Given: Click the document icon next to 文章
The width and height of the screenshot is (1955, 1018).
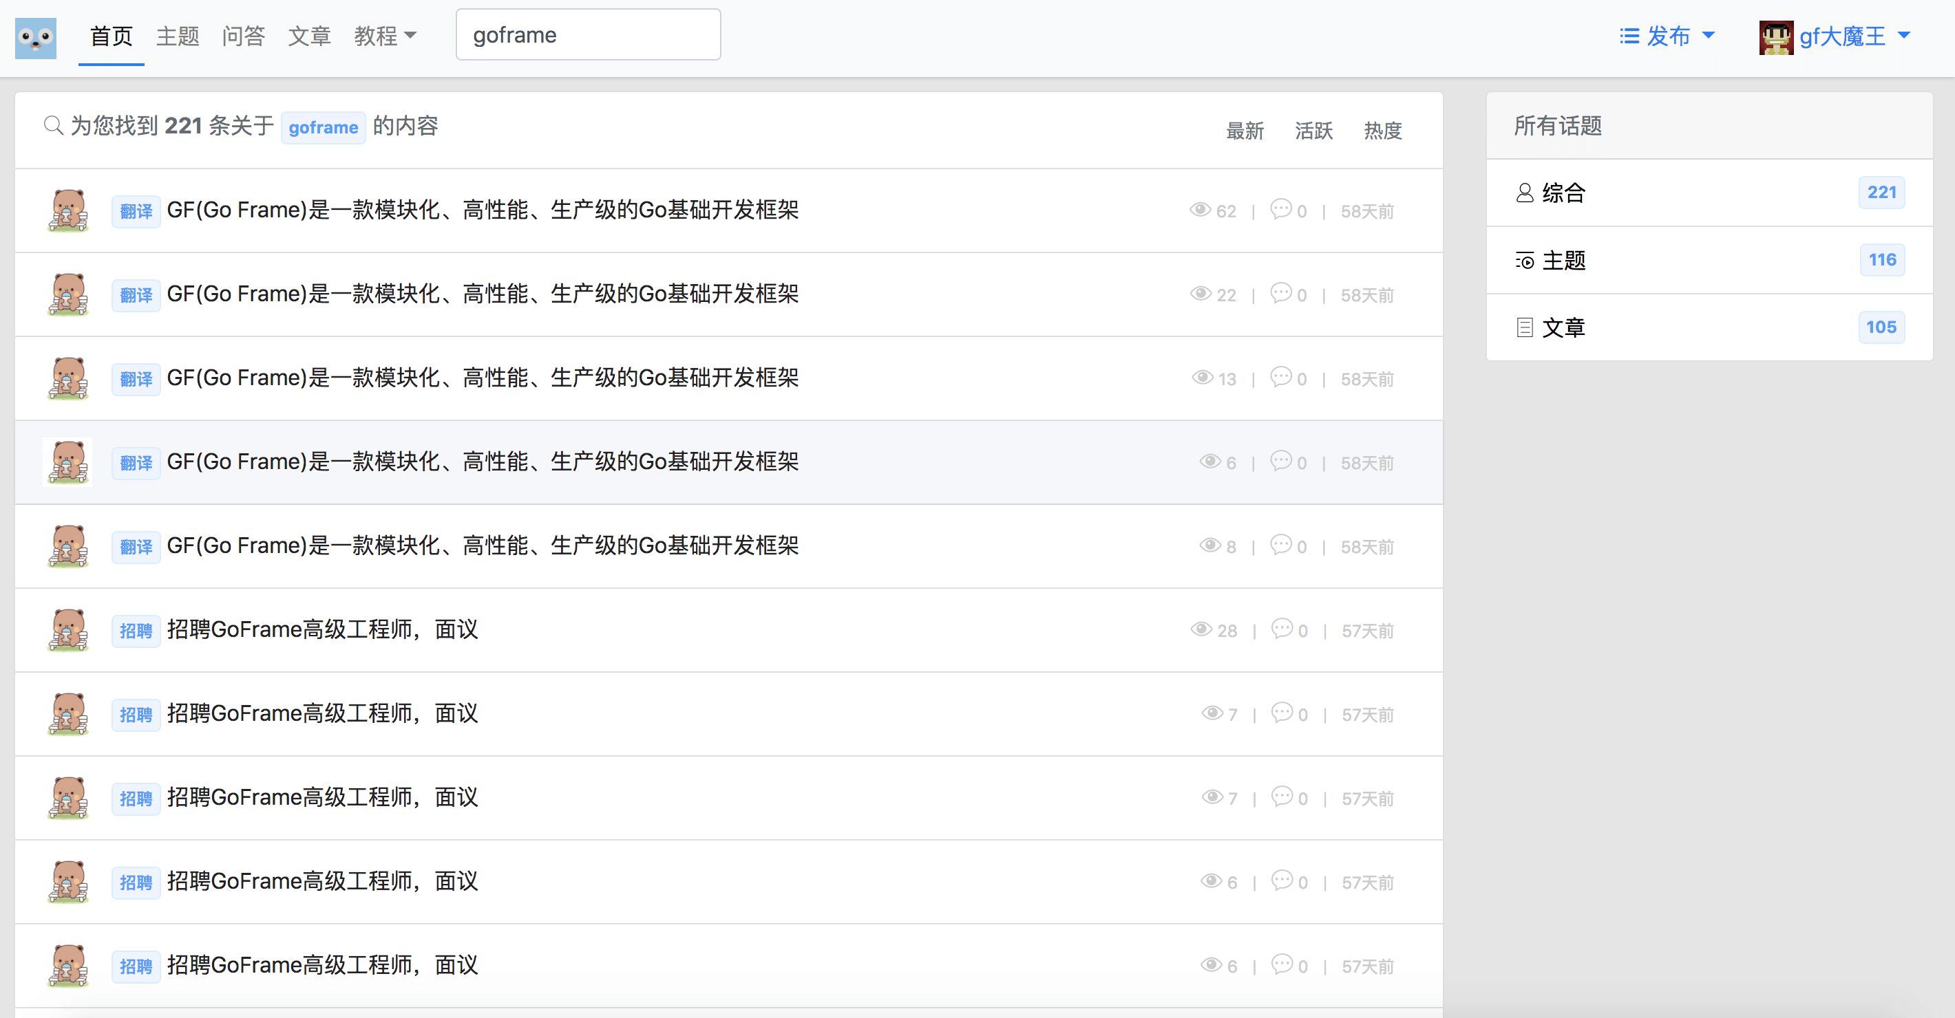Looking at the screenshot, I should [x=1524, y=327].
